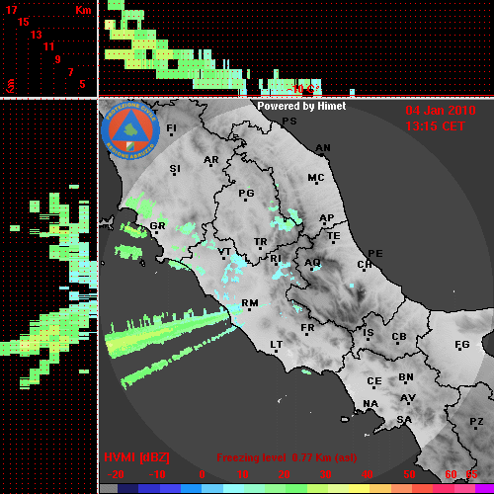The width and height of the screenshot is (494, 494).
Task: Click the RI city label on the map
Action: click(x=276, y=259)
